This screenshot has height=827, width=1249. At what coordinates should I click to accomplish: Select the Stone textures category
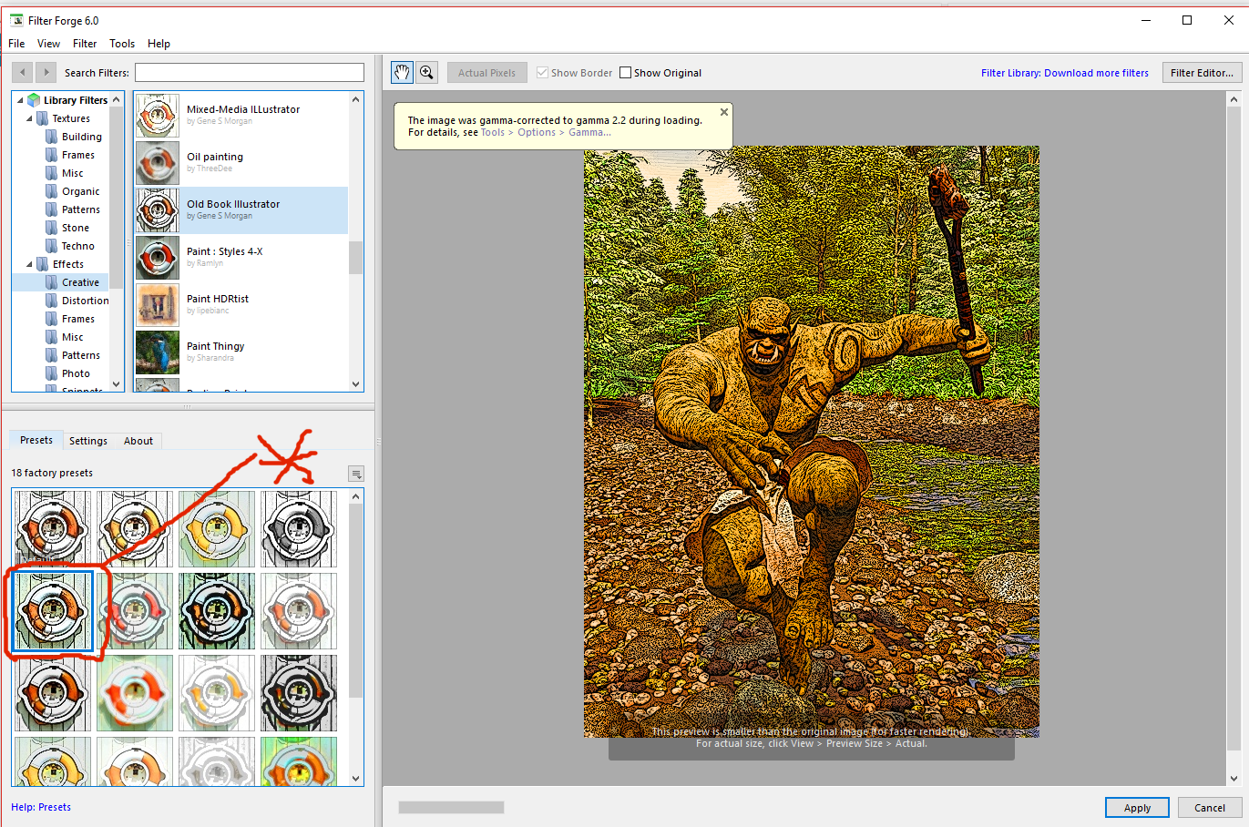pyautogui.click(x=75, y=228)
